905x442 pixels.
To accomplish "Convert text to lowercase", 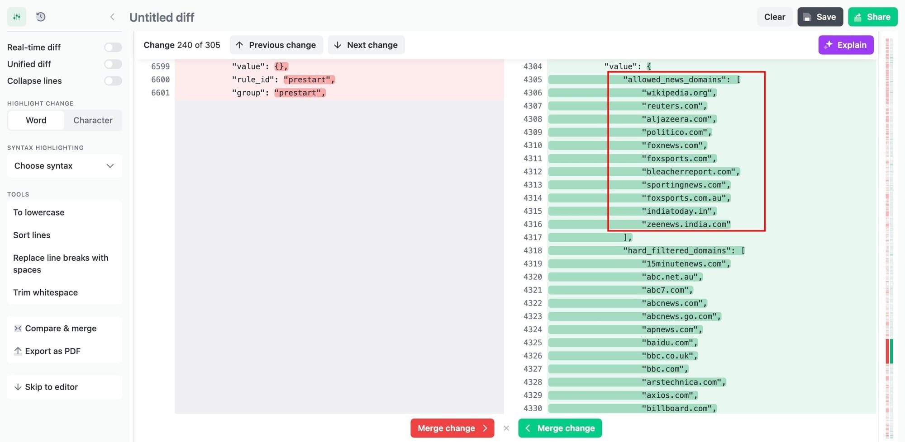I will pos(38,212).
